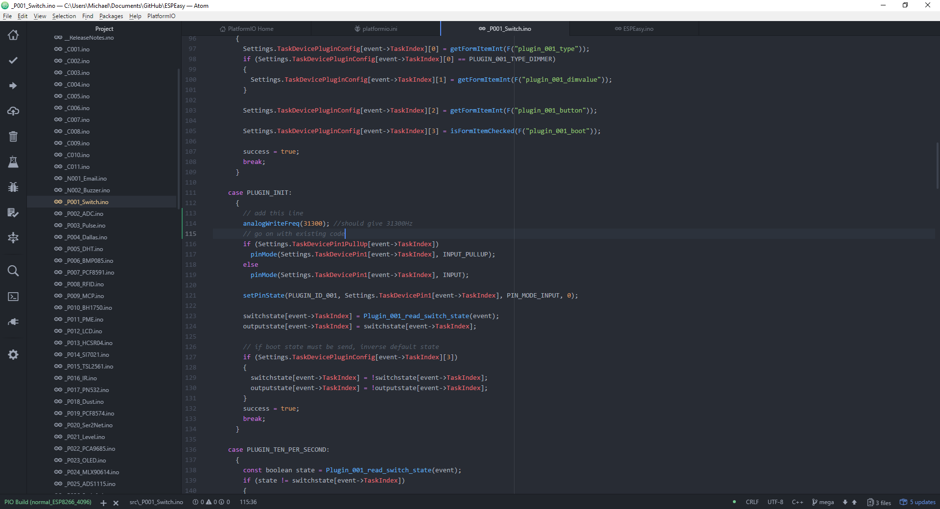This screenshot has height=509, width=940.
Task: Click the Clean trash can icon
Action: (13, 137)
